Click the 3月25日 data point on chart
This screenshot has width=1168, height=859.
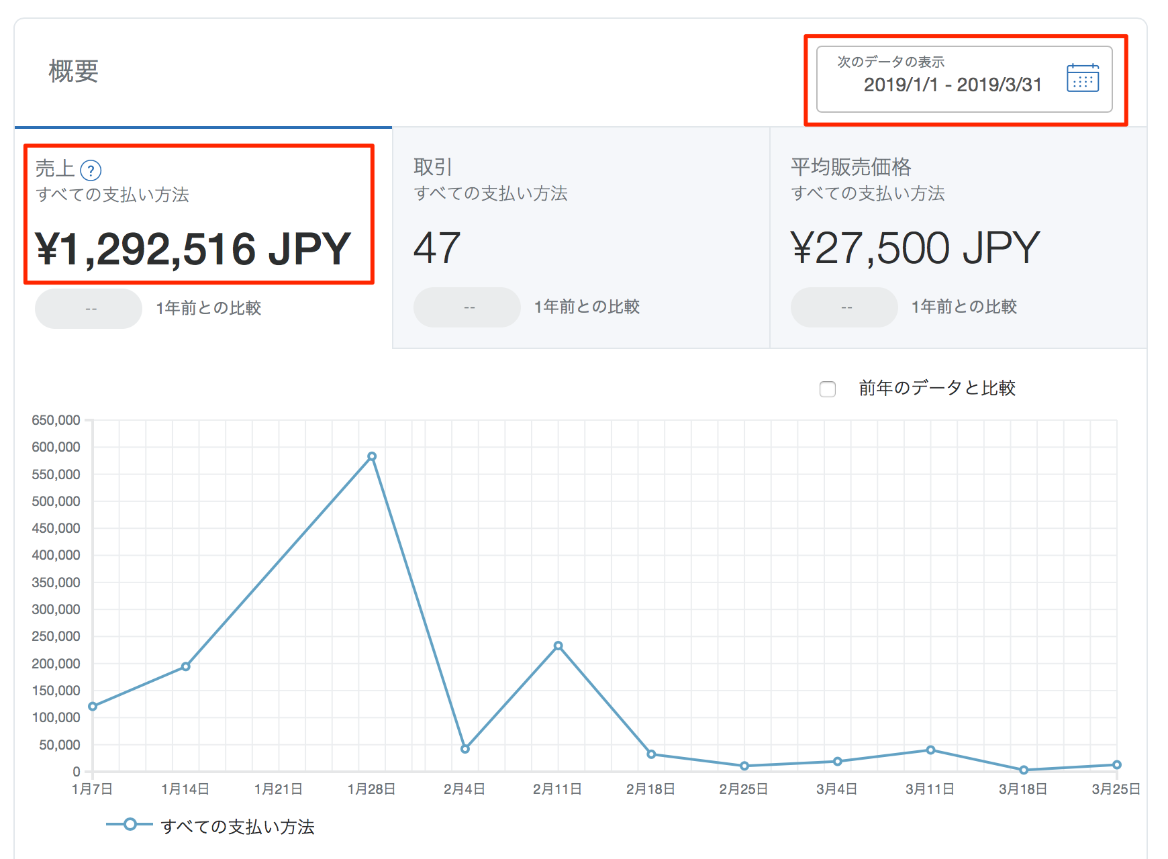[1116, 765]
